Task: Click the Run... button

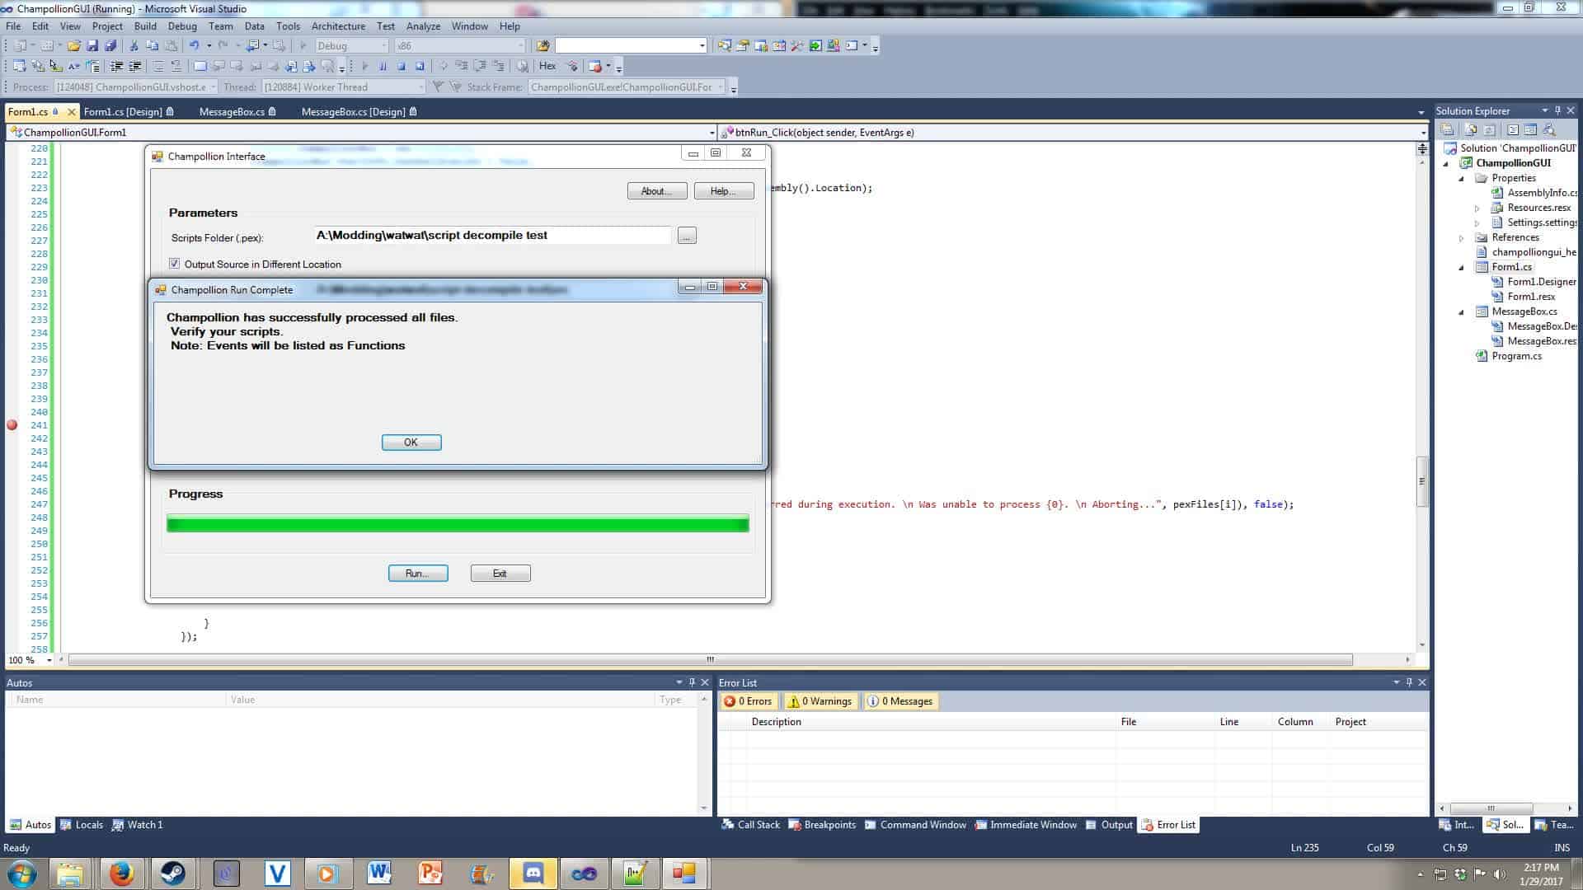Action: click(418, 574)
